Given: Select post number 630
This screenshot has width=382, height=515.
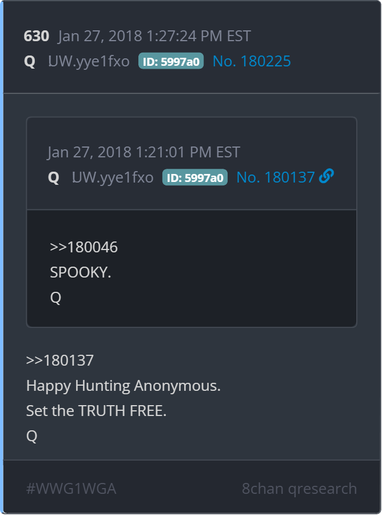Looking at the screenshot, I should coord(37,36).
